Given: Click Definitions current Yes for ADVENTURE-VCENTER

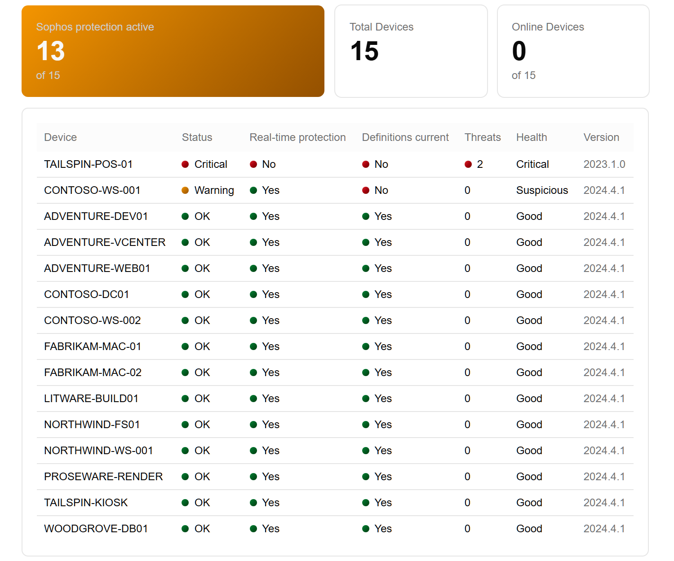Looking at the screenshot, I should (x=377, y=242).
